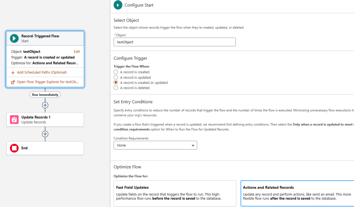This screenshot has width=354, height=207.
Task: Click the Open Flow Trigger Explorer external-link icon
Action: (13, 82)
